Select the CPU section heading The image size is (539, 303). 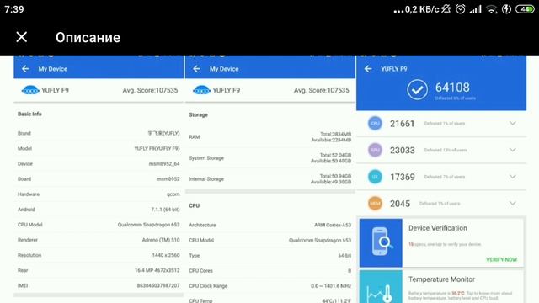(x=195, y=205)
